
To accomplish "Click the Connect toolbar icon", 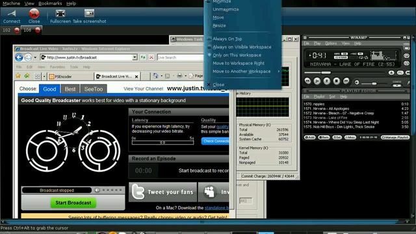I will pos(12,13).
